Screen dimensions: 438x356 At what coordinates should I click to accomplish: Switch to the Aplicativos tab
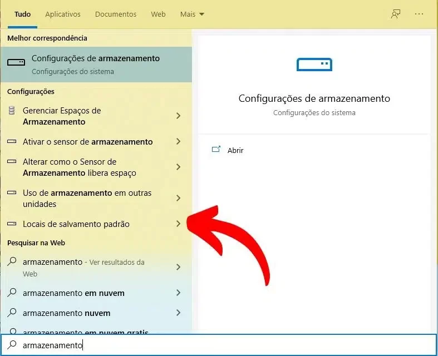(63, 14)
